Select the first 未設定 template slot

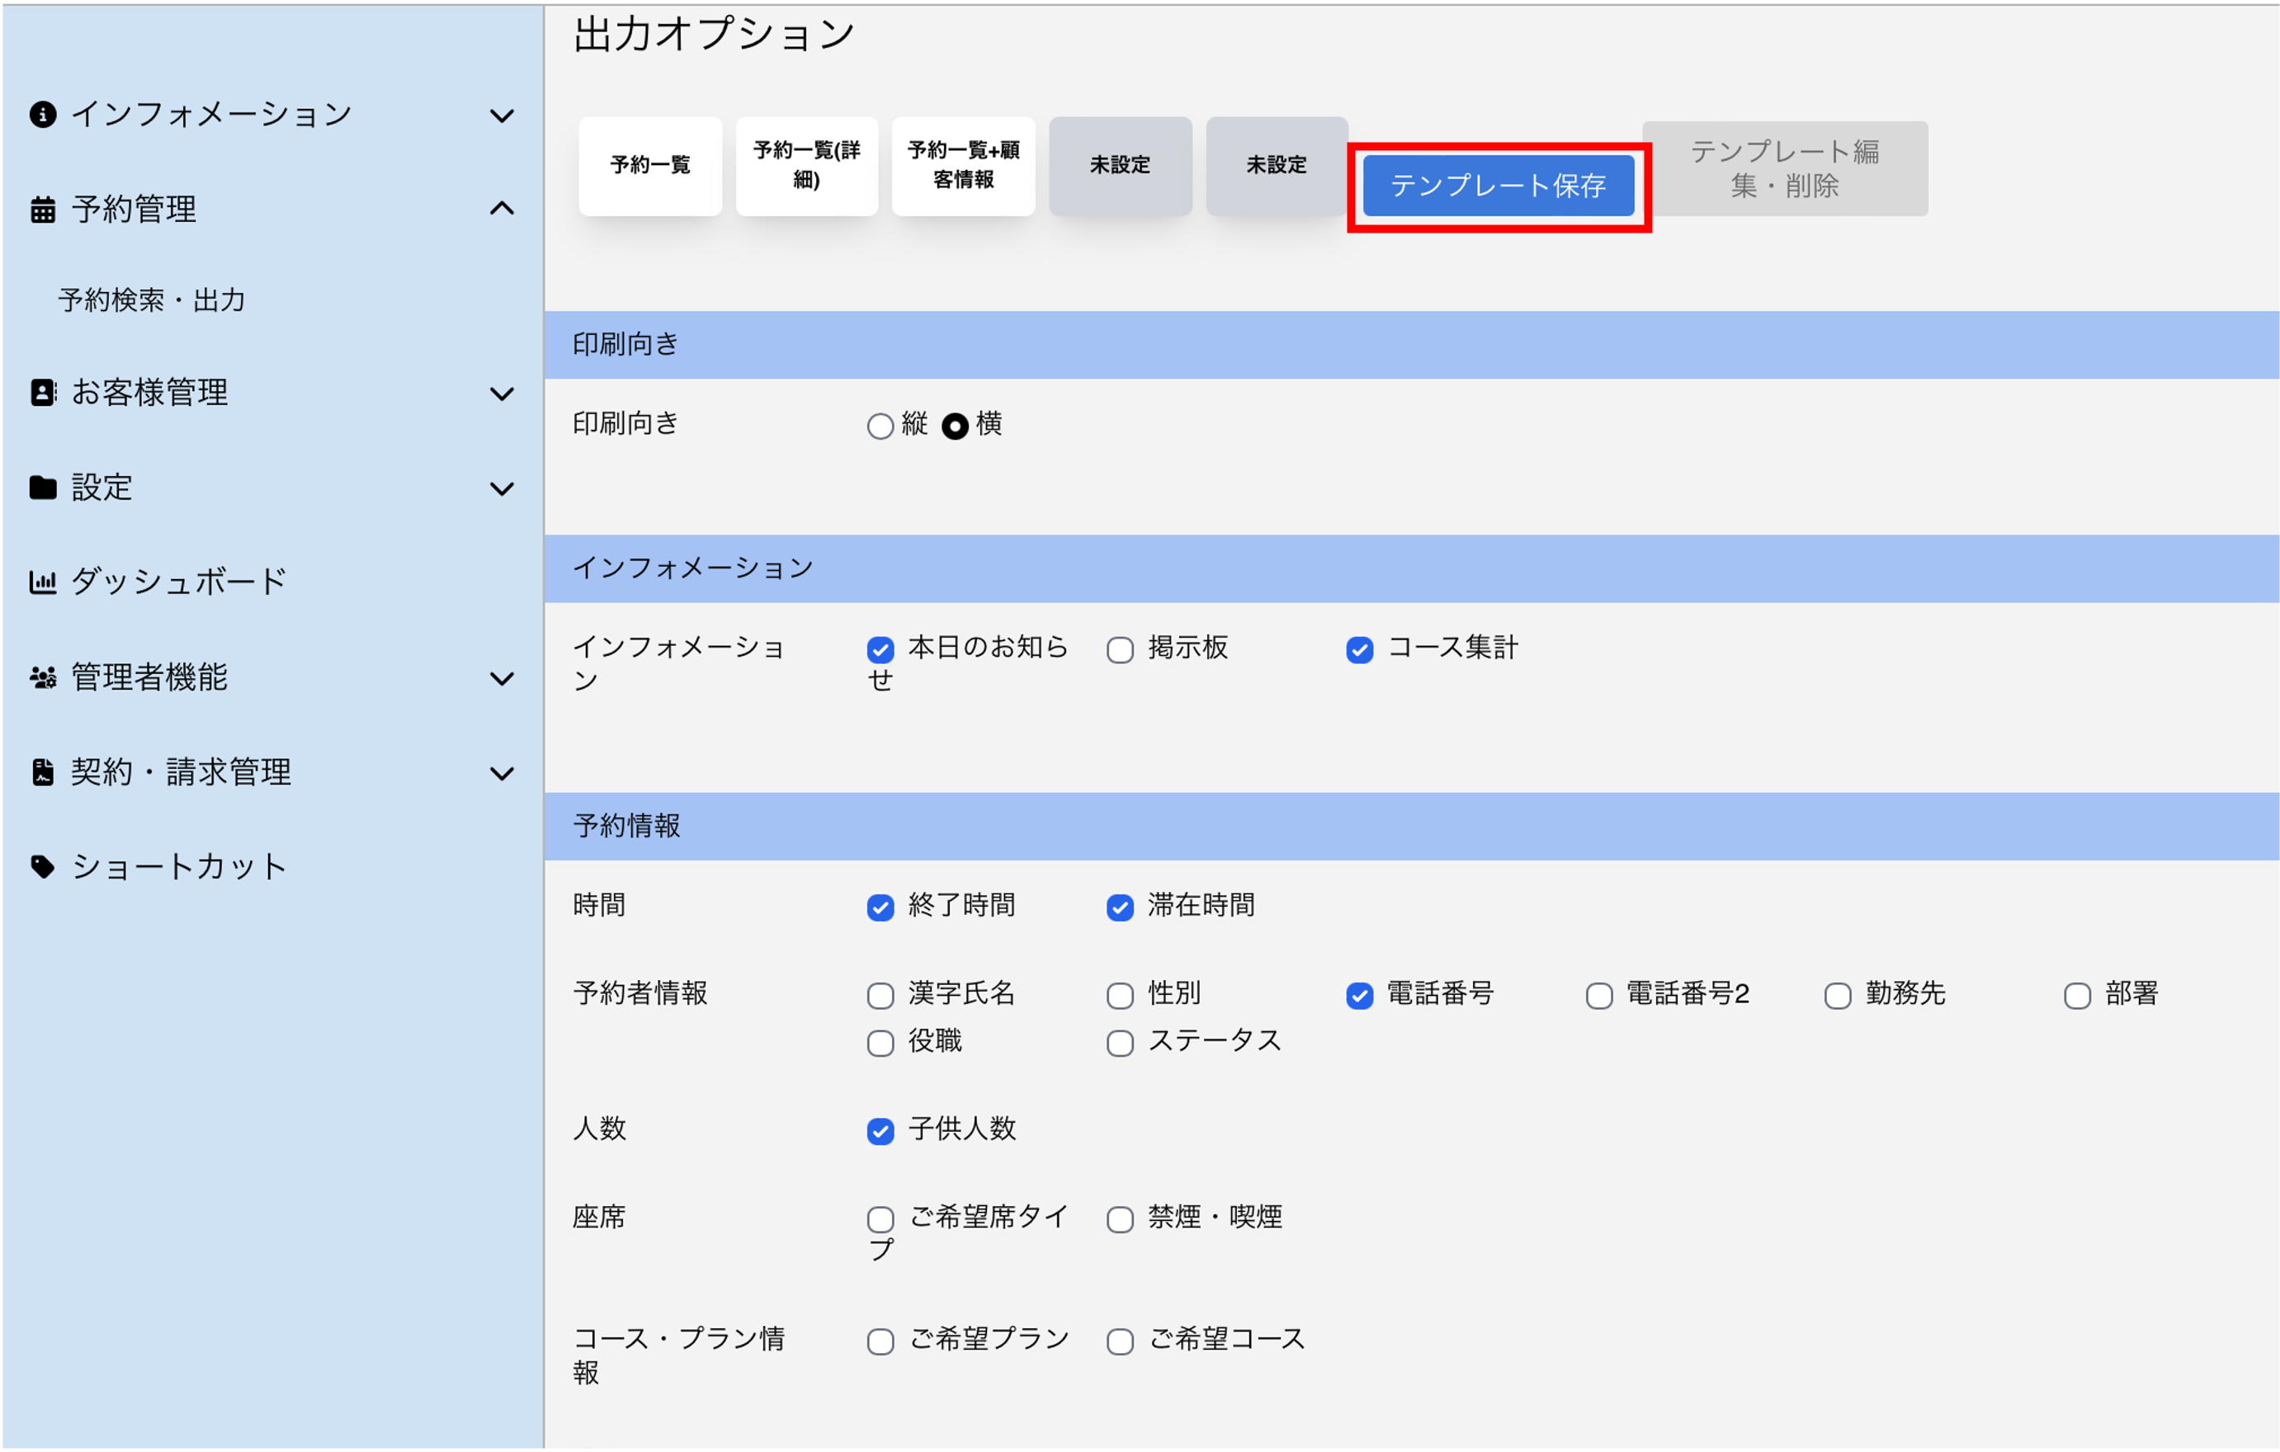tap(1121, 166)
